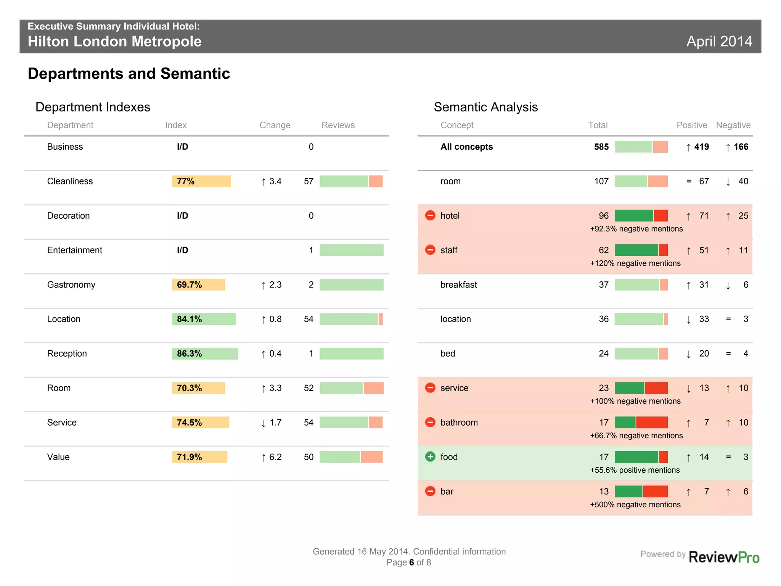Click the bathroom positive-negative mentions bar
Image resolution: width=781 pixels, height=586 pixels.
click(x=641, y=423)
